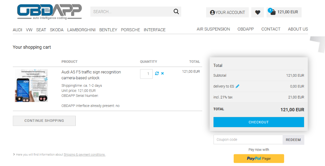Pay with the PayPal Pagar button
Image resolution: width=325 pixels, height=166 pixels.
[259, 159]
